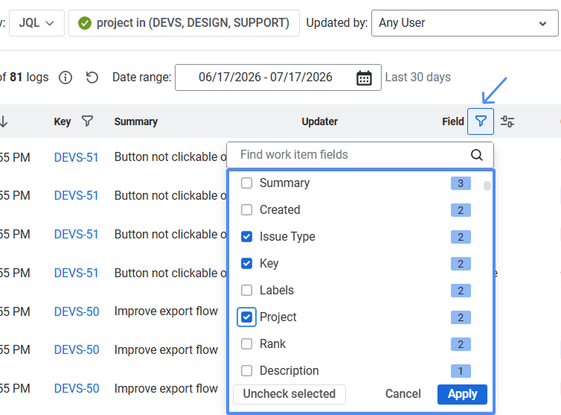
Task: Open the first DEVS-51 issue link
Action: 76,157
